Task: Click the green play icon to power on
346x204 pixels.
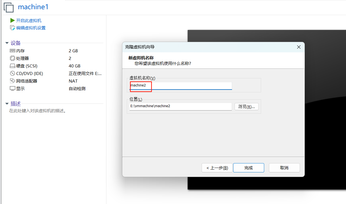Action: point(12,20)
